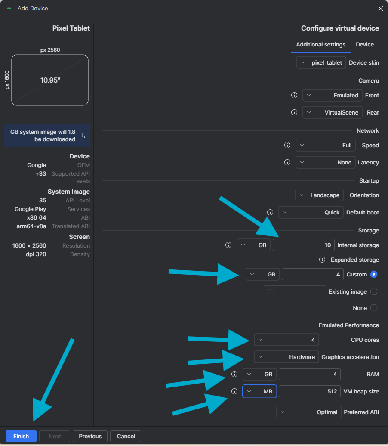Select None for expanded storage
This screenshot has width=388, height=446.
373,308
